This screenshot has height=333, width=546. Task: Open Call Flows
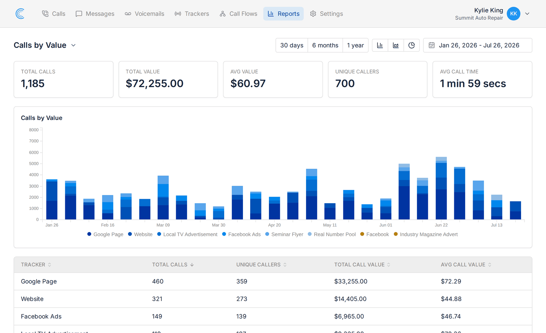239,14
